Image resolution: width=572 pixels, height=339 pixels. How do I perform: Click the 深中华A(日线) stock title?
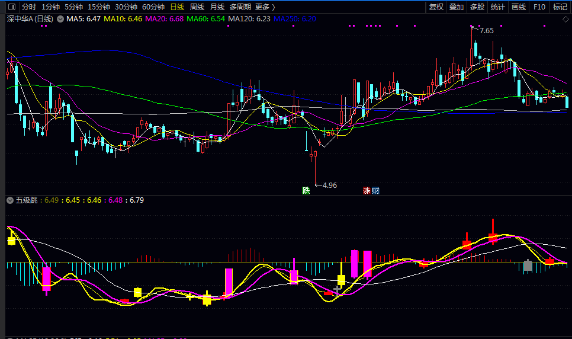point(30,19)
